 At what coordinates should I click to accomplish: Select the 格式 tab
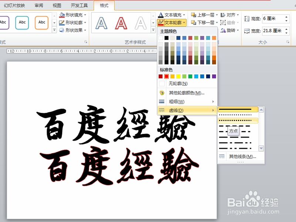[104, 6]
